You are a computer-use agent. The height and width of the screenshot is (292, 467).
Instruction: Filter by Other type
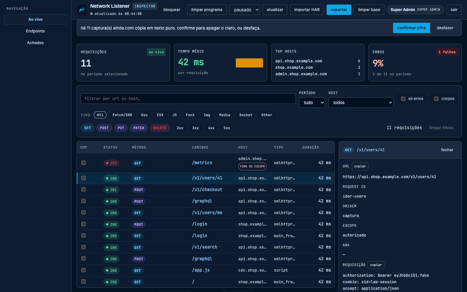pos(267,115)
